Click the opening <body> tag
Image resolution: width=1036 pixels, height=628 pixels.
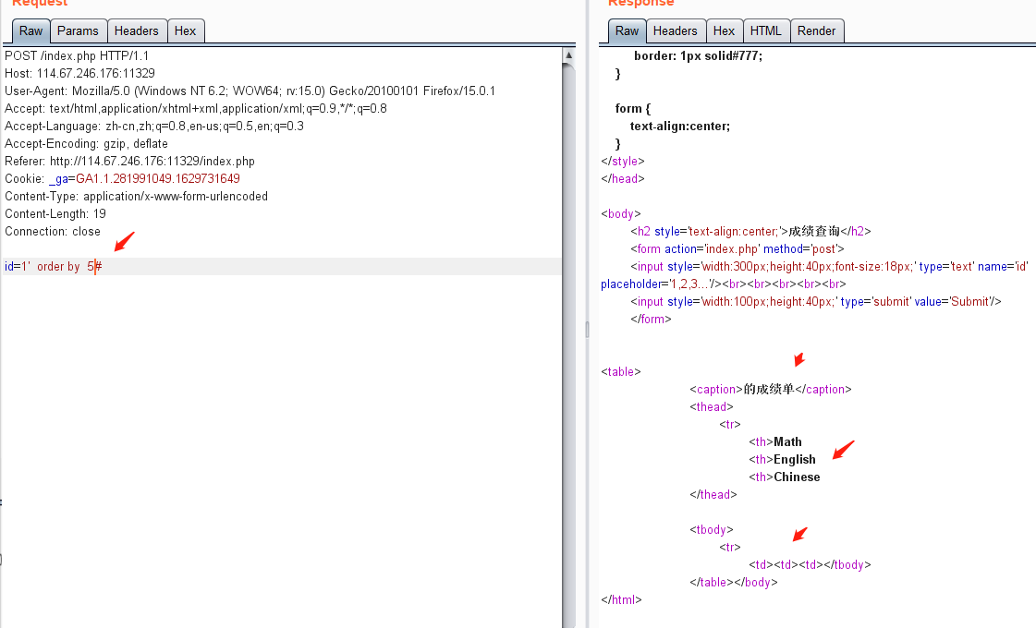pyautogui.click(x=621, y=214)
